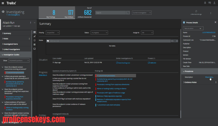218x126 pixels.
Task: Toggle the Investigating eye icon
Action: [x=3, y=12]
